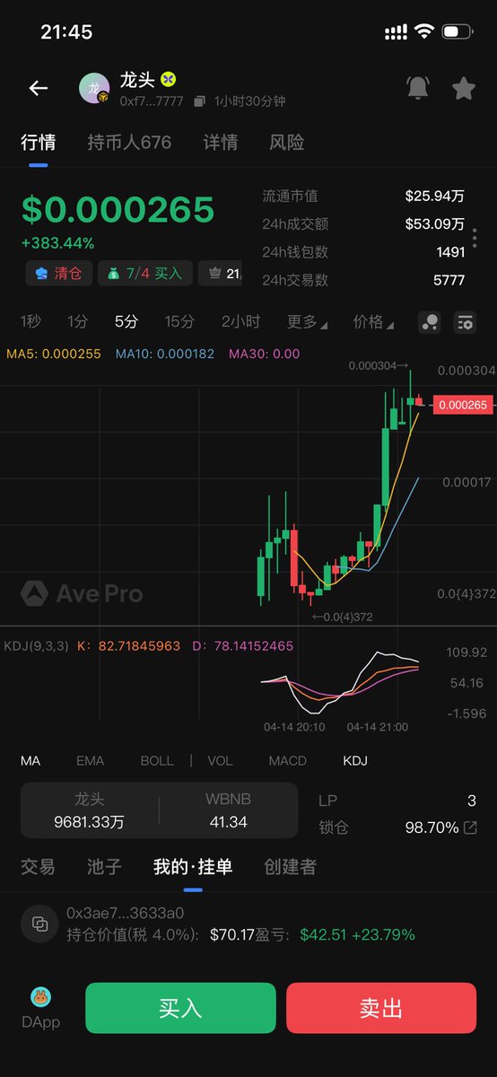Switch to the 池子 tab
This screenshot has width=497, height=1077.
(x=104, y=867)
